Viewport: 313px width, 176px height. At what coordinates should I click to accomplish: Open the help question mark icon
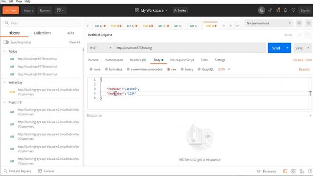coord(310,171)
